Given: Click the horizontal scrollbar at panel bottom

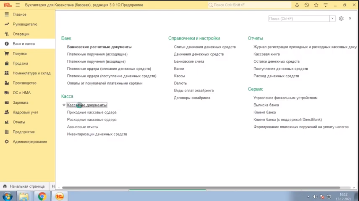Looking at the screenshot, I should (x=201, y=188).
